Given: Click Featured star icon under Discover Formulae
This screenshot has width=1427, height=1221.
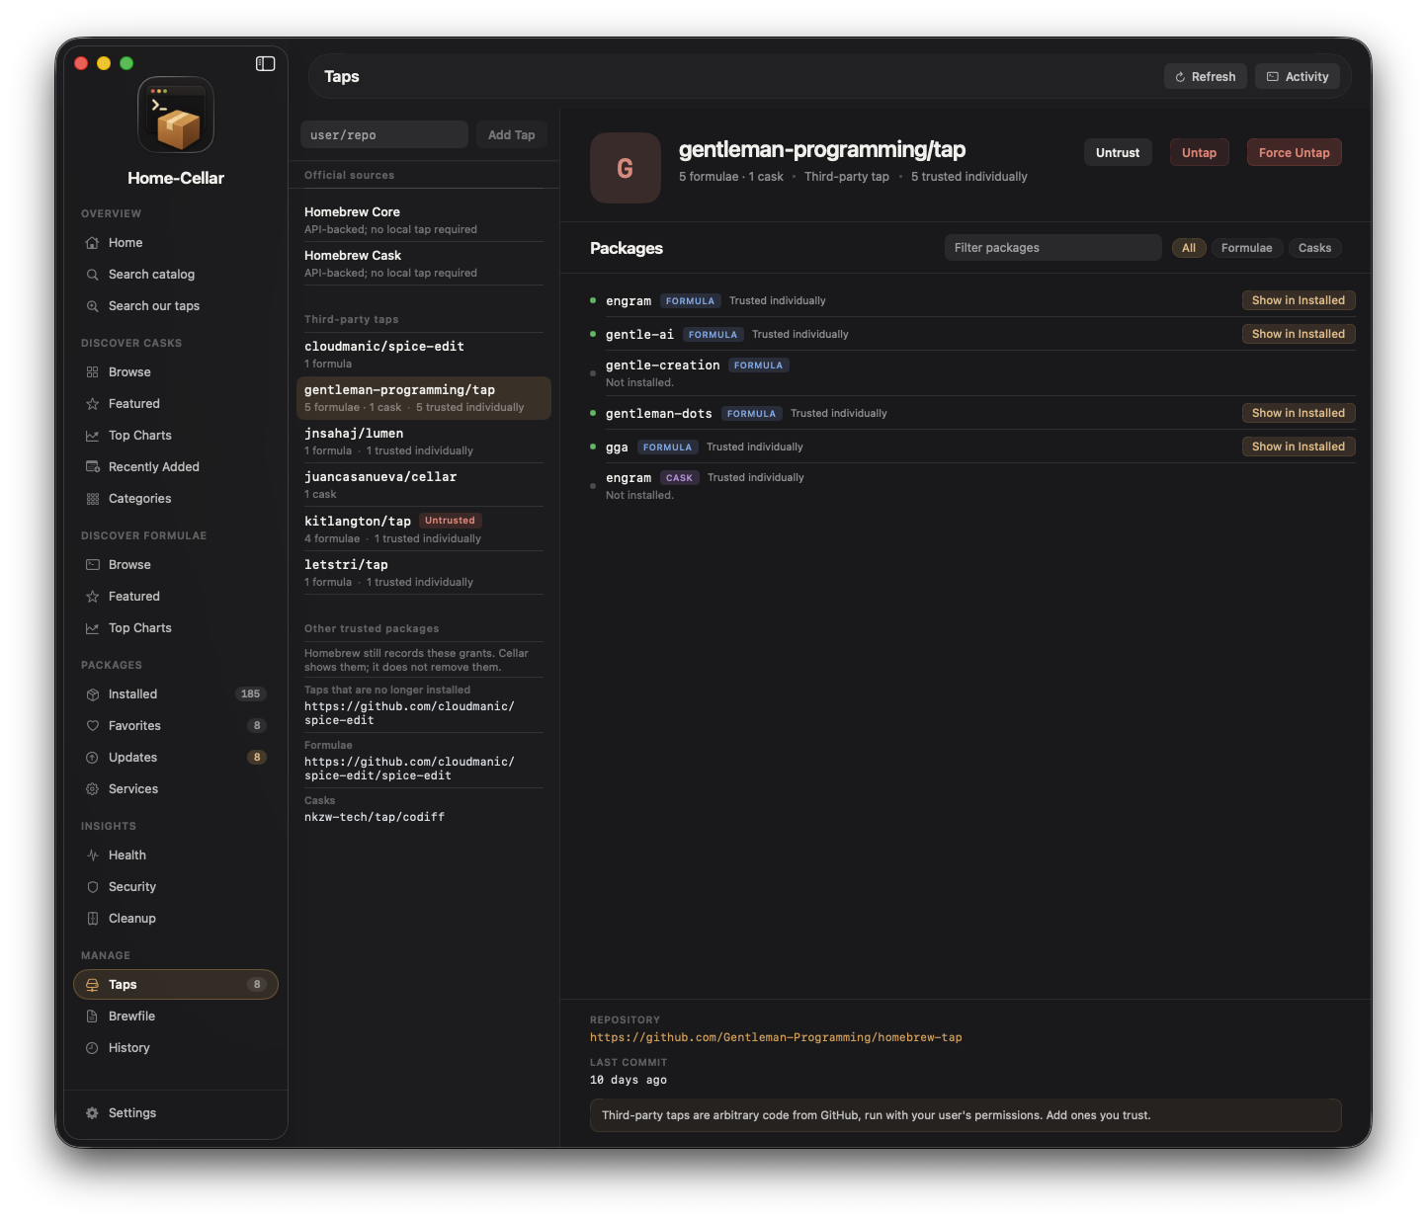Looking at the screenshot, I should pyautogui.click(x=92, y=597).
